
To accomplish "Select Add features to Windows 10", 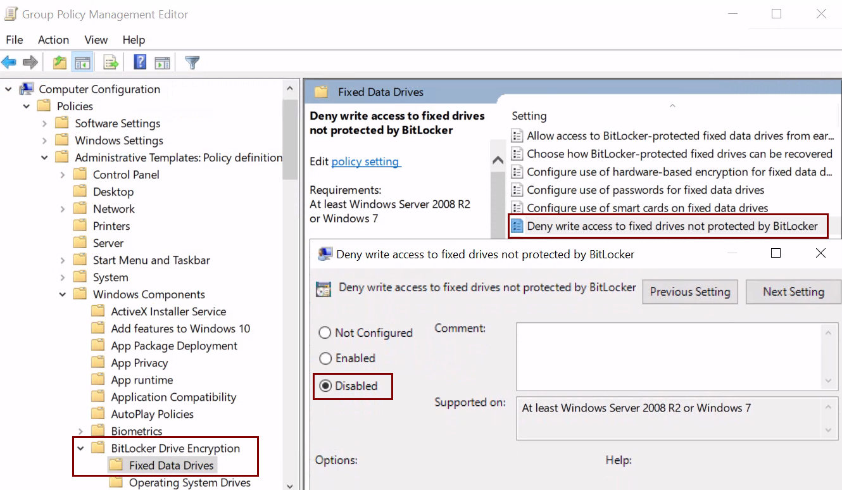I will (x=180, y=328).
